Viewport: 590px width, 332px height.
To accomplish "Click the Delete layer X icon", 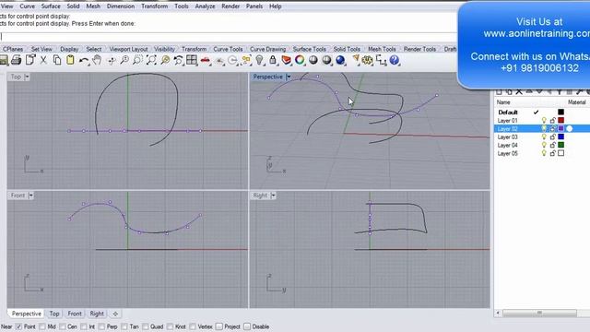I will [x=519, y=91].
